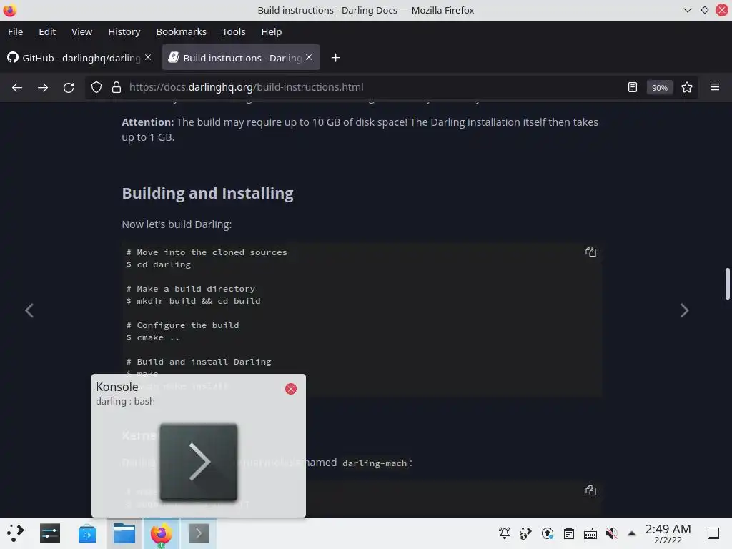The height and width of the screenshot is (549, 732).
Task: Open the updates tray icon
Action: [x=548, y=533]
